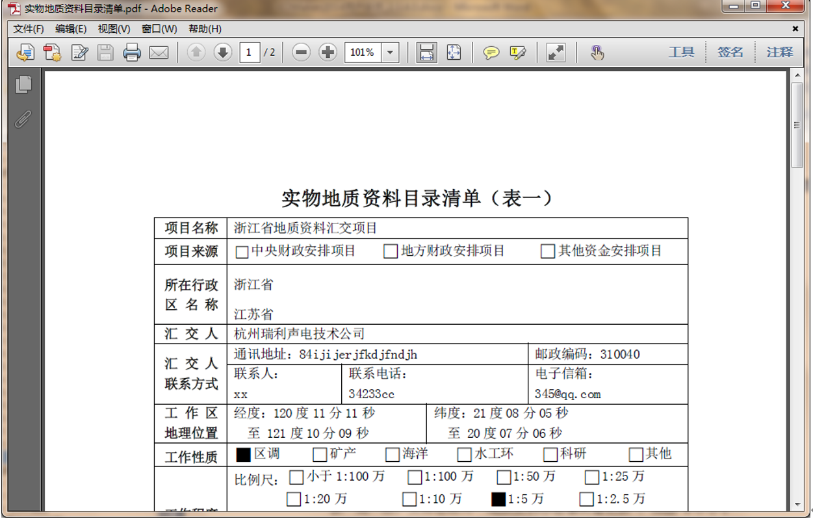Click the create PDF online icon
Image resolution: width=813 pixels, height=519 pixels.
click(25, 53)
